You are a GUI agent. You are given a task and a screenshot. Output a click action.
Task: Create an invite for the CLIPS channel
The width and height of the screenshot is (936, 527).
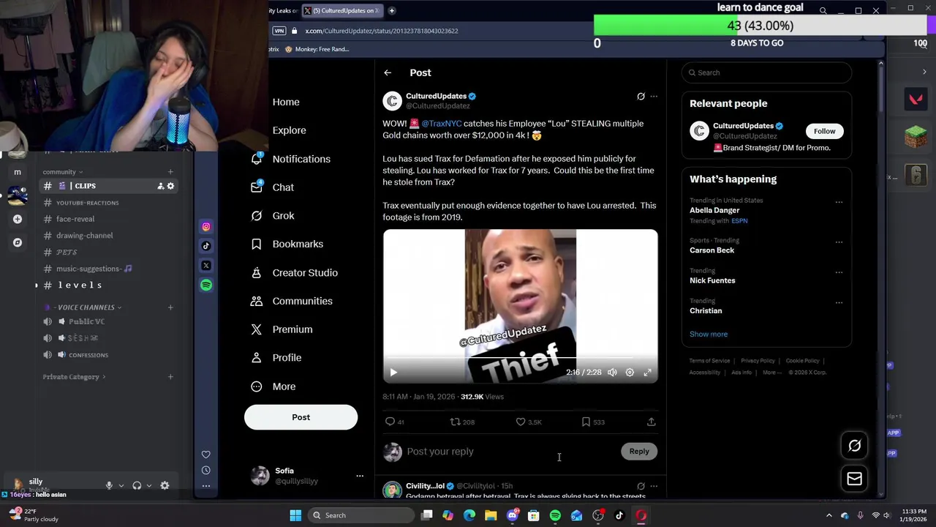160,186
